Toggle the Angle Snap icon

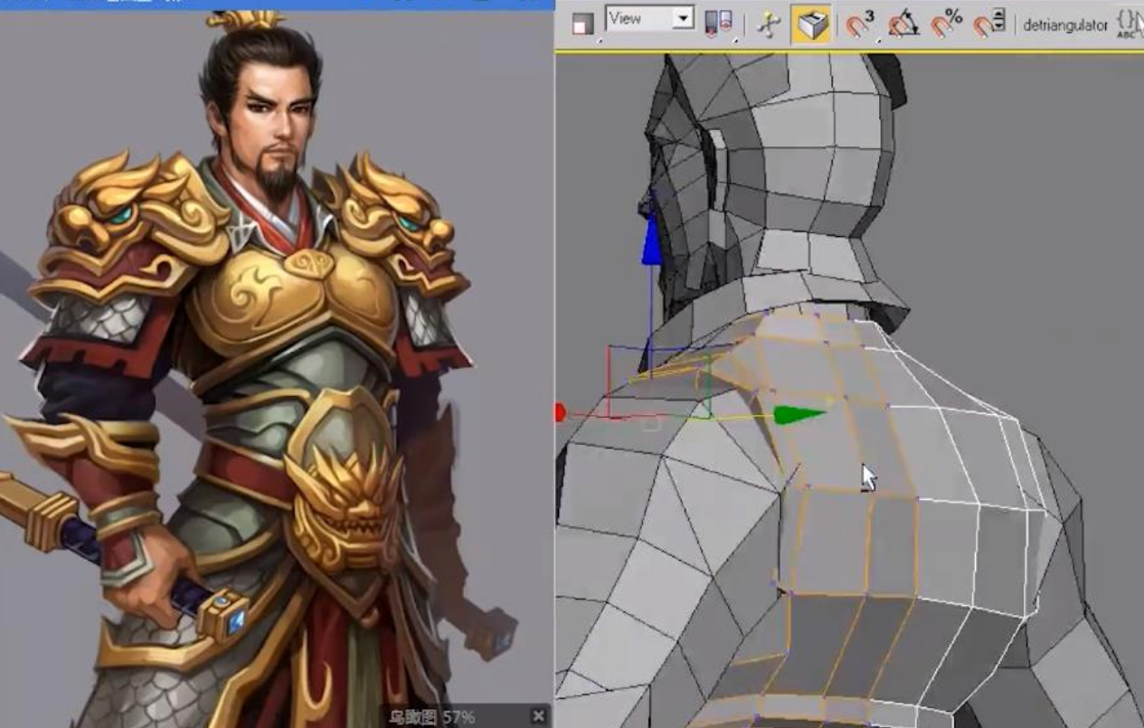[x=903, y=25]
